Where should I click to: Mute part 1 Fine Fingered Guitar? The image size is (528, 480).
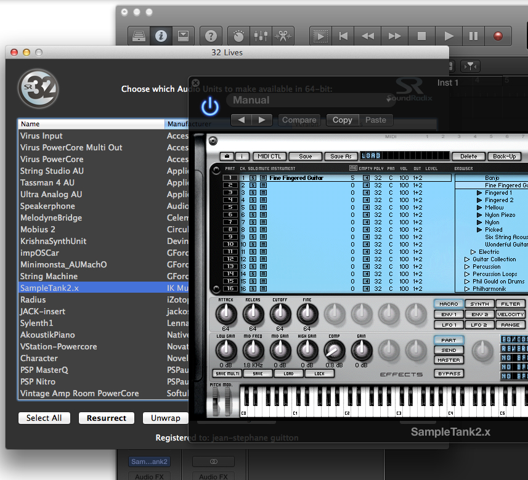263,179
